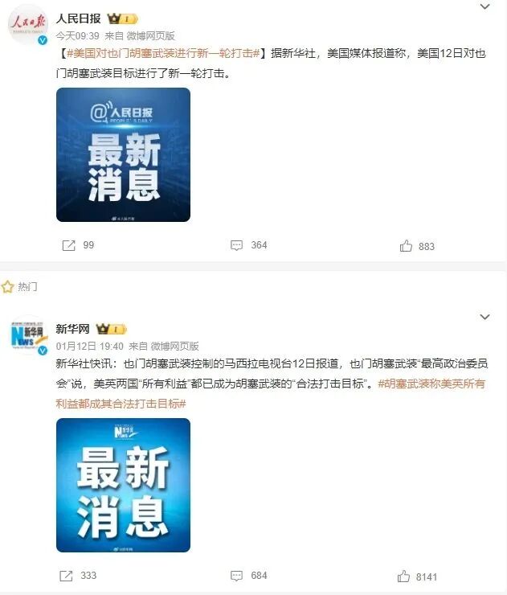Open the 人民日报 profile avatar
The image size is (507, 595).
pos(27,25)
